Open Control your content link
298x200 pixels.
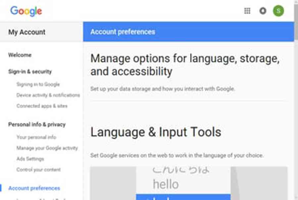click(38, 170)
